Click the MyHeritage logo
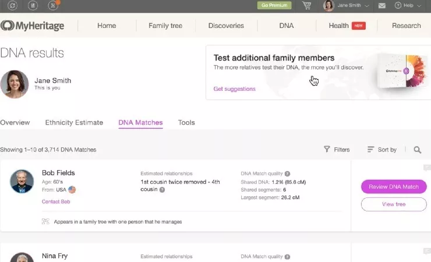The image size is (431, 262). 32,26
